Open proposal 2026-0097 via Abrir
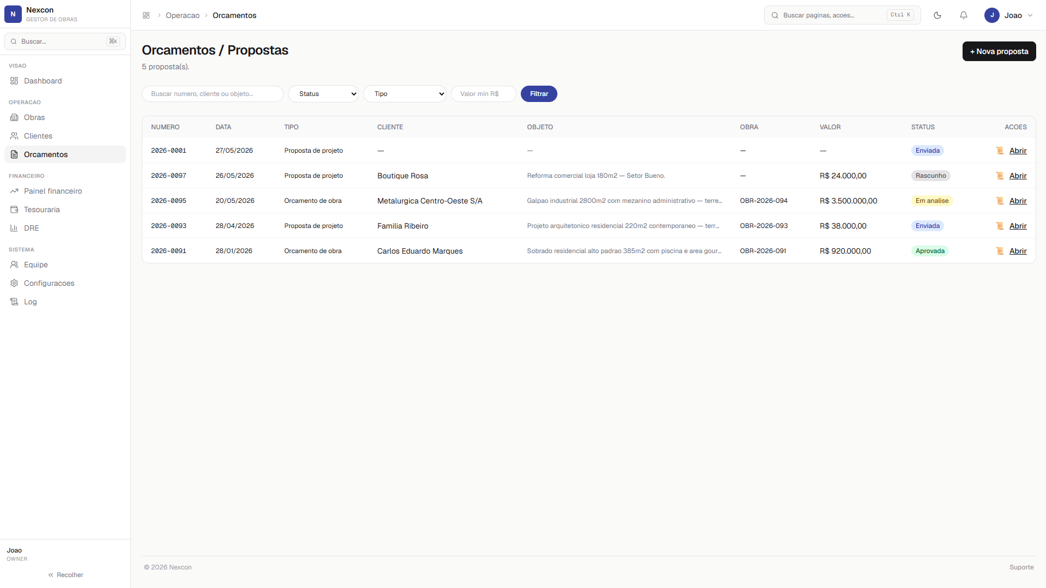1046x588 pixels. (x=1018, y=176)
